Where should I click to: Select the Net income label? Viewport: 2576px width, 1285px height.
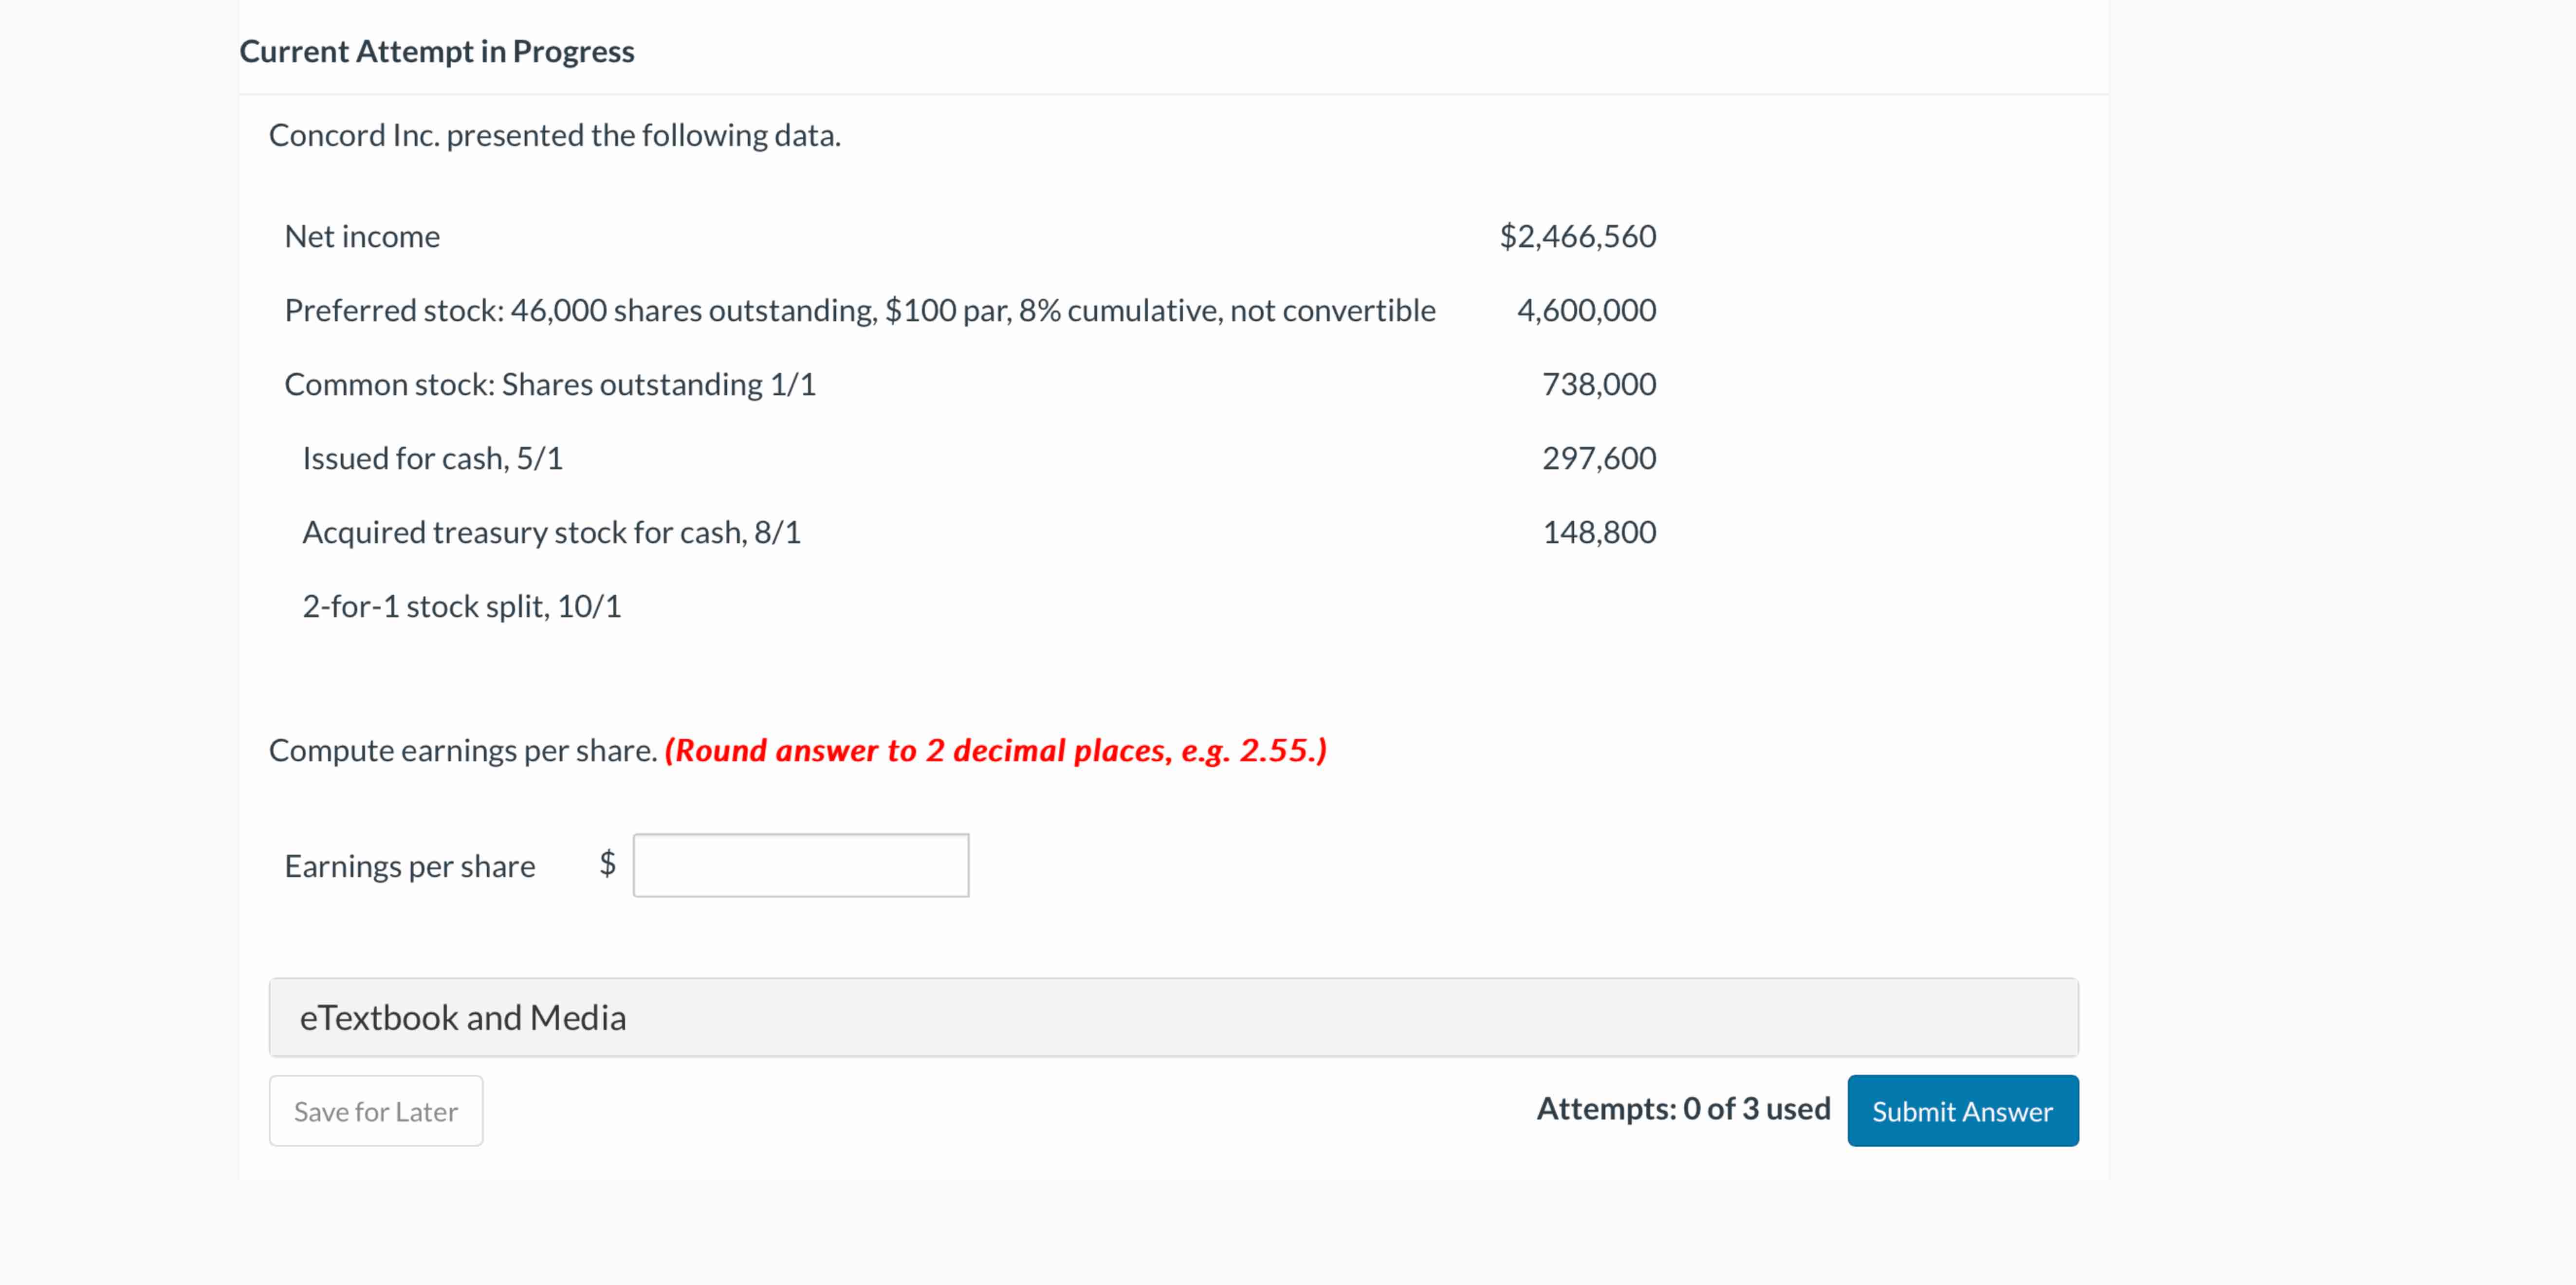(362, 237)
